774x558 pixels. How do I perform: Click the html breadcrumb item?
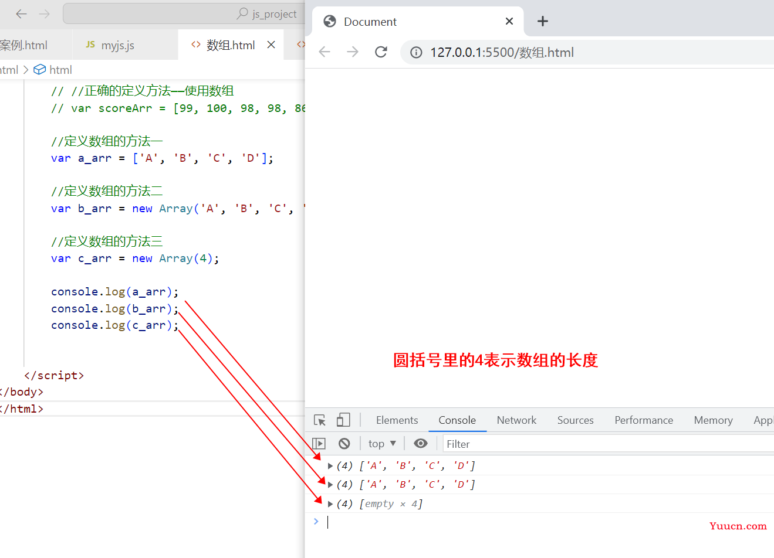tap(60, 70)
